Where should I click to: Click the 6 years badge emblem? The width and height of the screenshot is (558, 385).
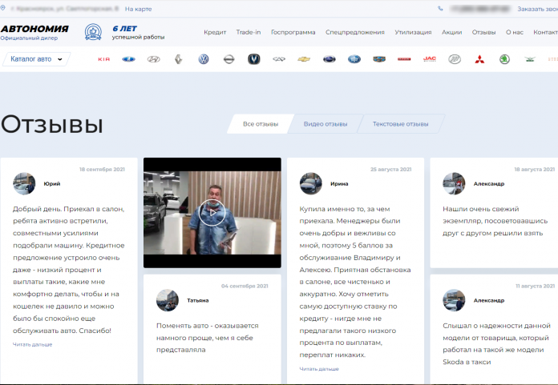pos(93,32)
